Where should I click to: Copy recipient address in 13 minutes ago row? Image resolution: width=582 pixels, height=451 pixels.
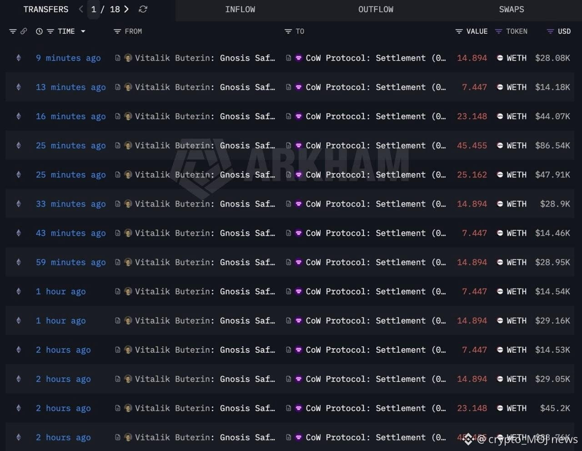[289, 87]
